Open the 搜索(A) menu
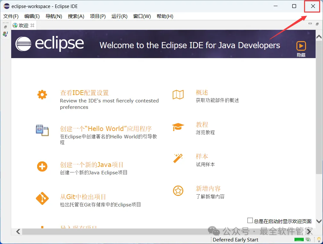 coord(76,16)
